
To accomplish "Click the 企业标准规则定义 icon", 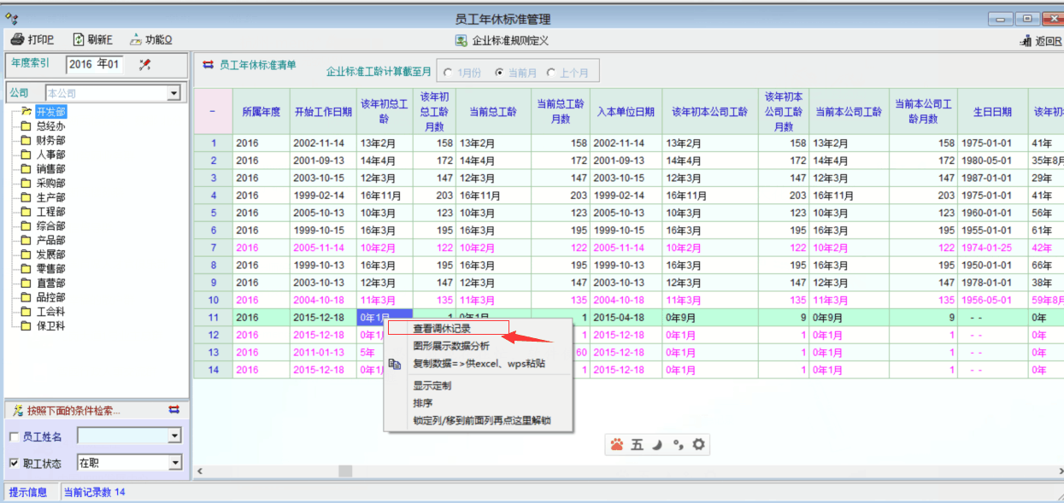I will click(x=461, y=40).
